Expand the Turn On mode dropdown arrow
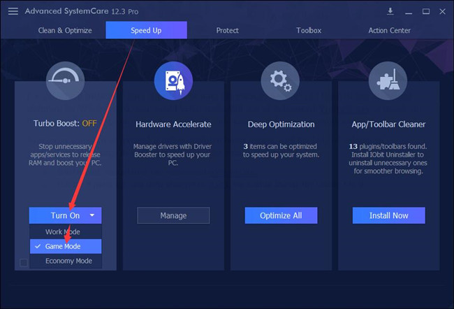This screenshot has width=454, height=309. (x=92, y=215)
